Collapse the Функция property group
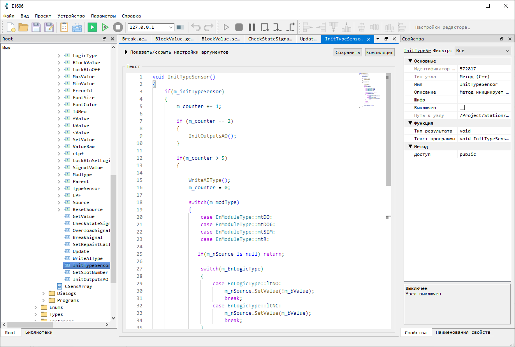The image size is (515, 347). [x=410, y=123]
